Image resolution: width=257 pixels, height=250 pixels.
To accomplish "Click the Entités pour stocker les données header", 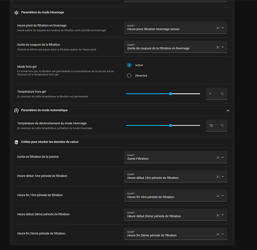I will [x=50, y=142].
